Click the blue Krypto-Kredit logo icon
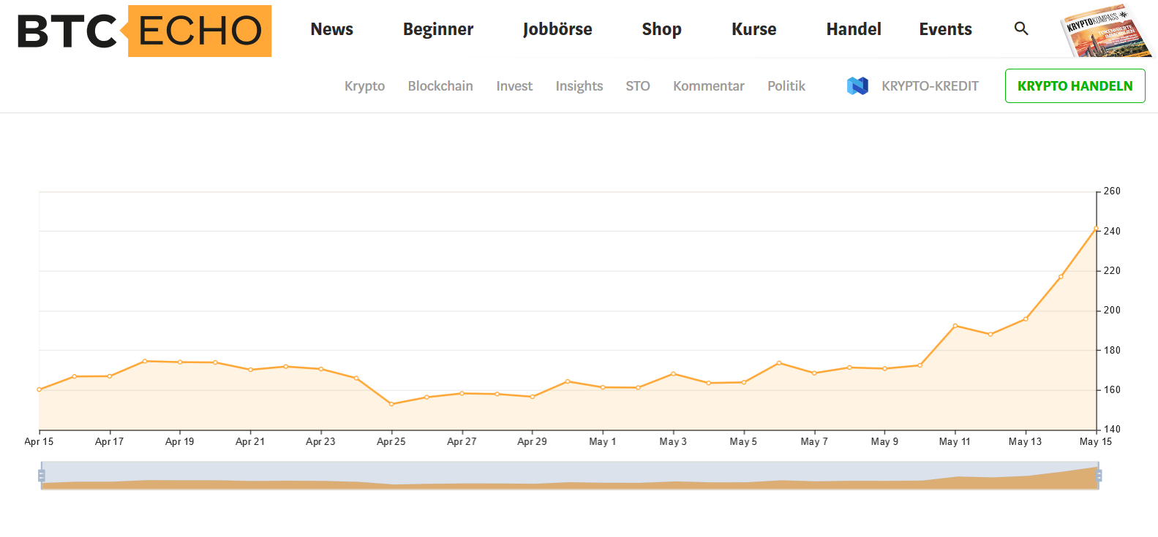This screenshot has height=537, width=1158. (x=857, y=86)
